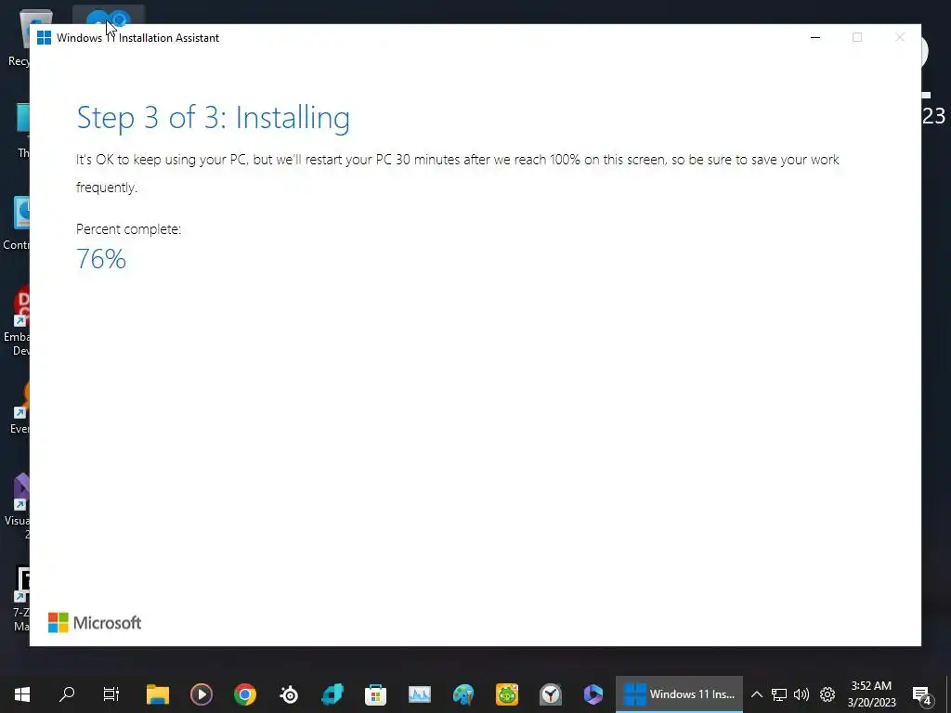951x713 pixels.
Task: Open teal hexagon app on taskbar
Action: click(332, 694)
